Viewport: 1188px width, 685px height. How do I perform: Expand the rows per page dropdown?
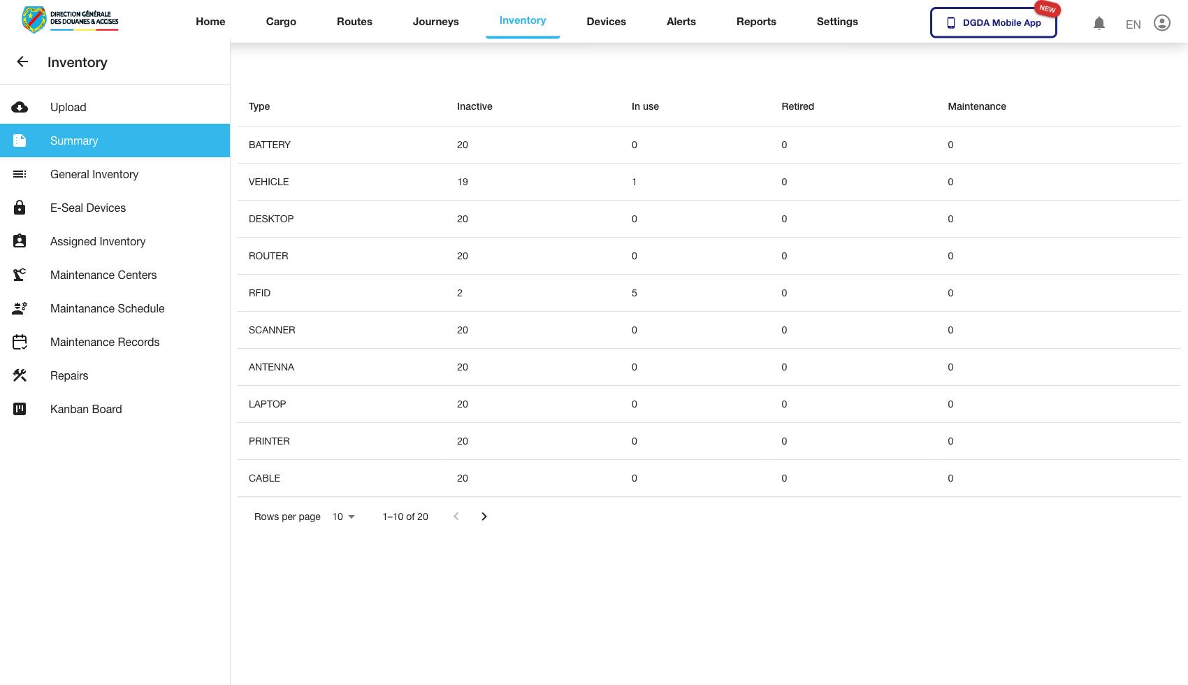[x=344, y=517]
